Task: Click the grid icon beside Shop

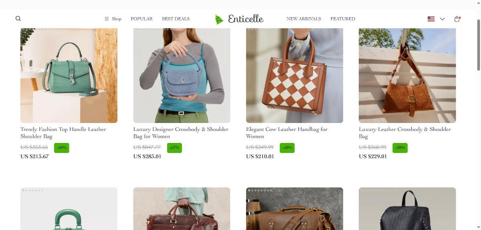Action: tap(107, 19)
